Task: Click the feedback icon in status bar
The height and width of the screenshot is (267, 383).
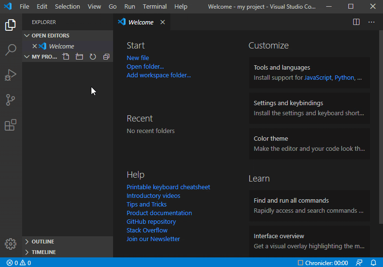Action: click(x=359, y=263)
